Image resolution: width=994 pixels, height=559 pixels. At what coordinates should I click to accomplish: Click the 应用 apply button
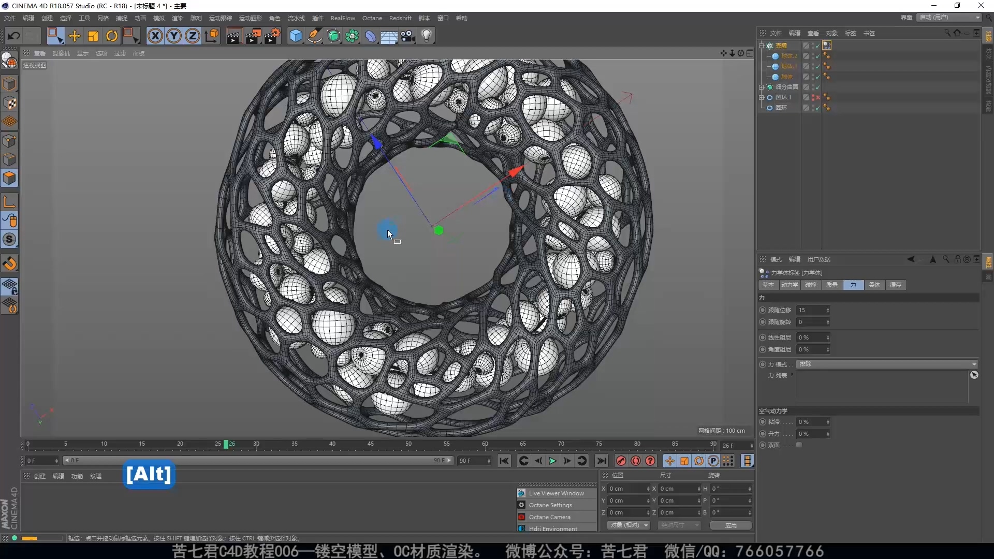731,525
